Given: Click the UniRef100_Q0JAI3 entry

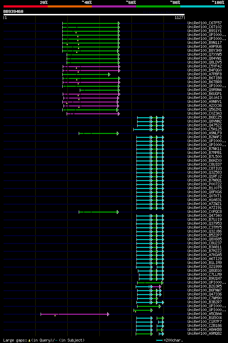Looking at the screenshot, I should click(204, 98).
